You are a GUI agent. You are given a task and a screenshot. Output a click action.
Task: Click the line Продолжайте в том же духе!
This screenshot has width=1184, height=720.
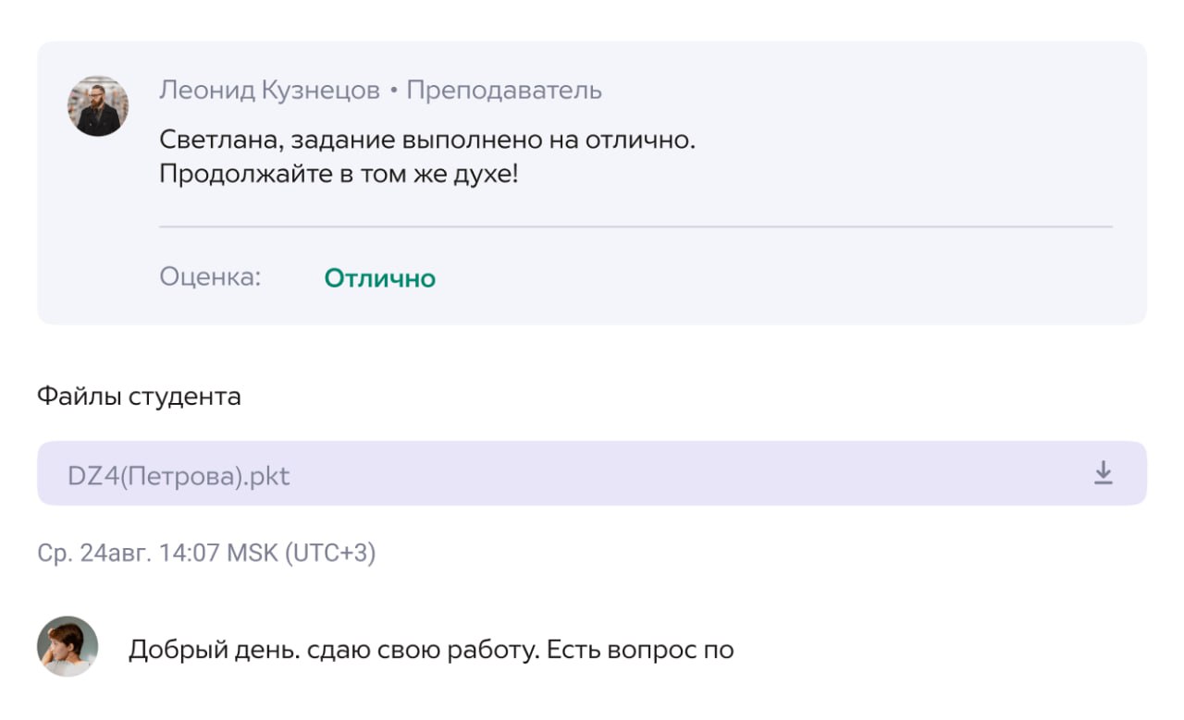[339, 174]
